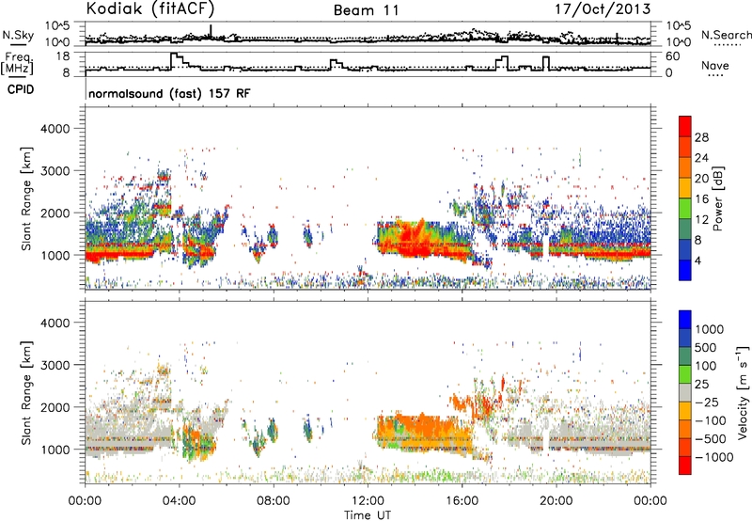The width and height of the screenshot is (752, 521).
Task: Click the "500" label on the velocity colorbar
Action: click(707, 348)
